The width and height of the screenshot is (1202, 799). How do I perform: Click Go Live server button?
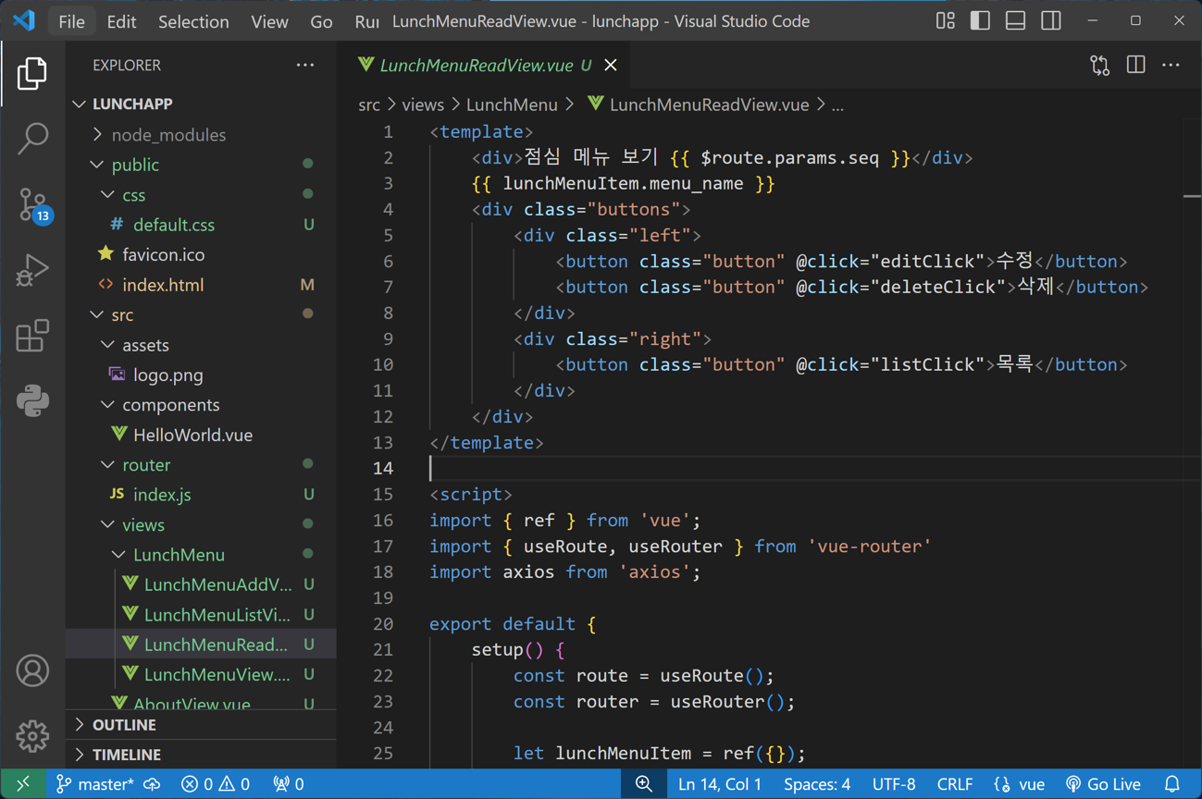click(1103, 784)
